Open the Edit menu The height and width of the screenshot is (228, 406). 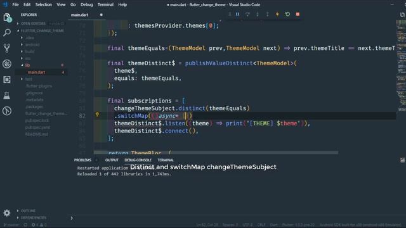point(27,4)
